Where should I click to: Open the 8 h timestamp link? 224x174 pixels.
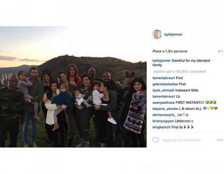(x=220, y=51)
